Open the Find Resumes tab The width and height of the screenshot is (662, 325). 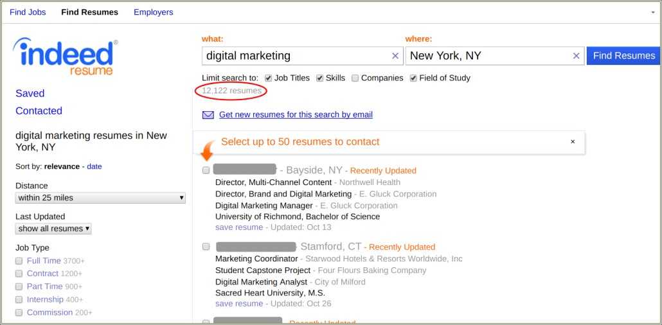coord(89,12)
